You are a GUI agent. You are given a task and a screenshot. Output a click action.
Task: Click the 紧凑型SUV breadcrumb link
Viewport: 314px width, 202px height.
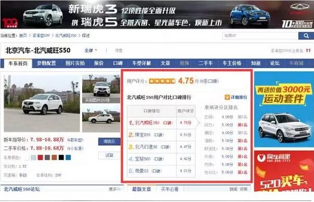(41, 36)
